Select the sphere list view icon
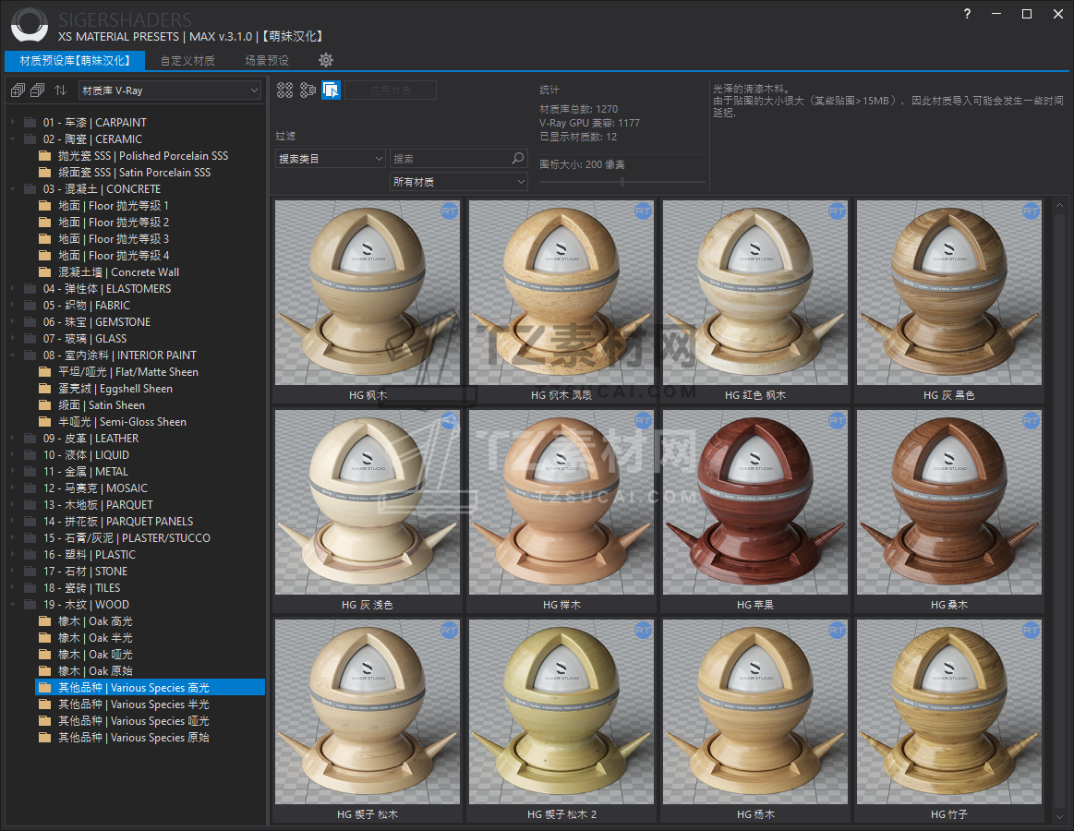The image size is (1074, 831). [308, 90]
